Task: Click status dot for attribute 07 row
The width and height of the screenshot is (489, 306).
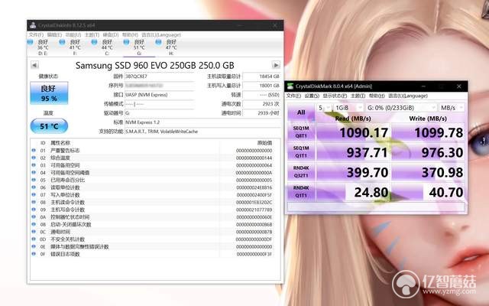Action: [34, 194]
